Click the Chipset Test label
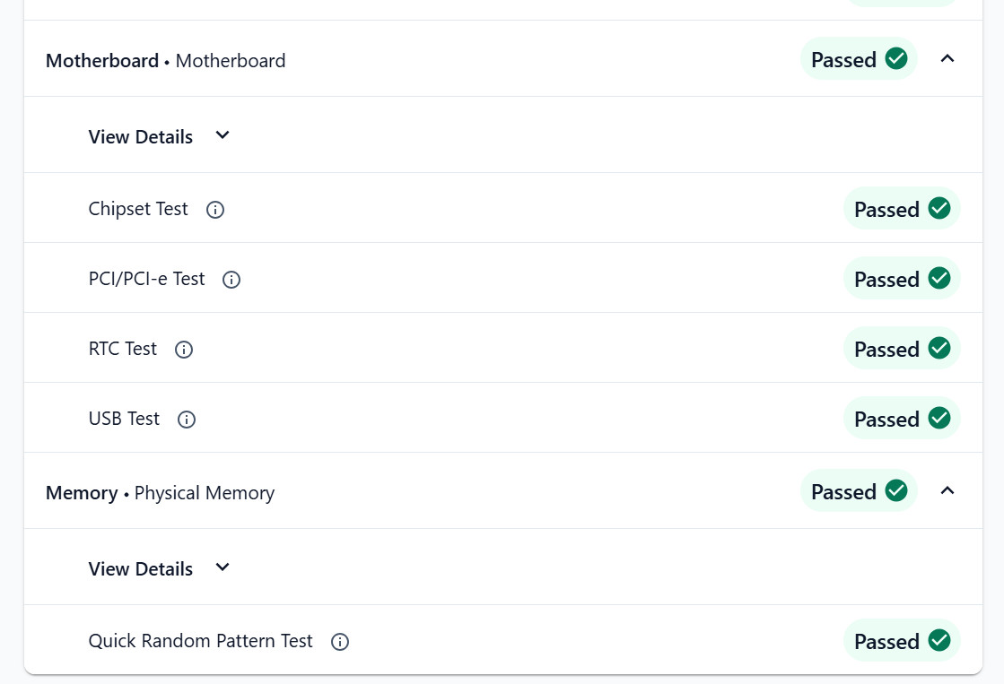 tap(138, 209)
